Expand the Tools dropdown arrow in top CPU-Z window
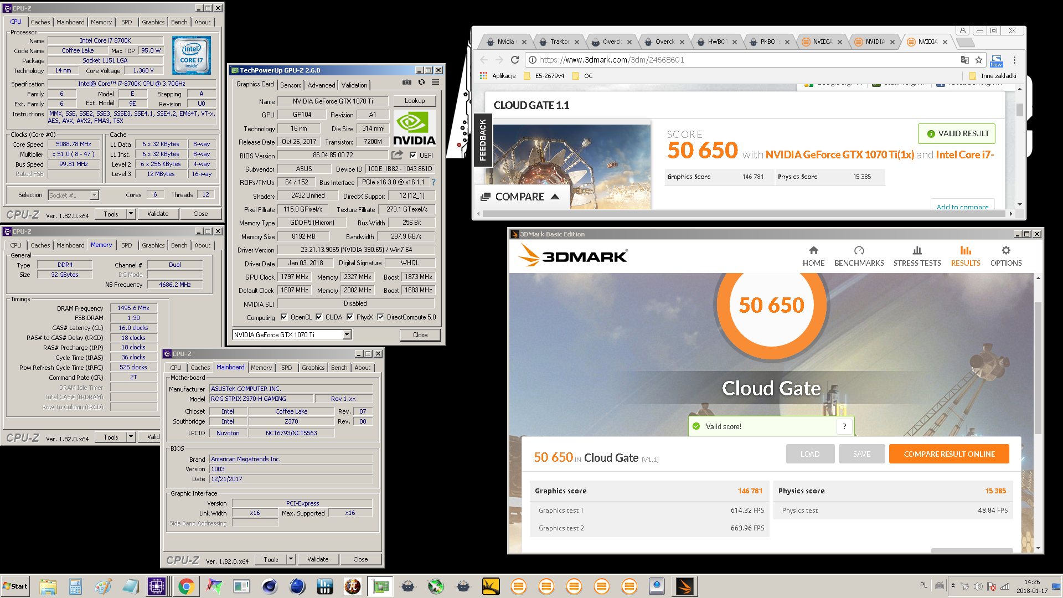This screenshot has width=1063, height=598. pos(131,214)
